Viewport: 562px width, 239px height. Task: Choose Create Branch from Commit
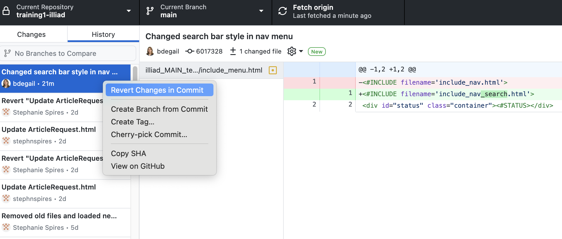159,109
